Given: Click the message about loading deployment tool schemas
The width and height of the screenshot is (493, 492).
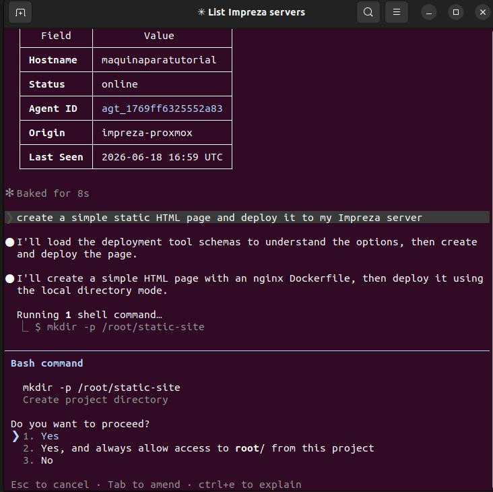Looking at the screenshot, I should point(246,248).
